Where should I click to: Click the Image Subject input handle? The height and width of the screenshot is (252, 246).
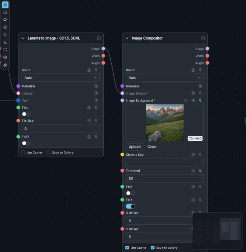pos(122,93)
